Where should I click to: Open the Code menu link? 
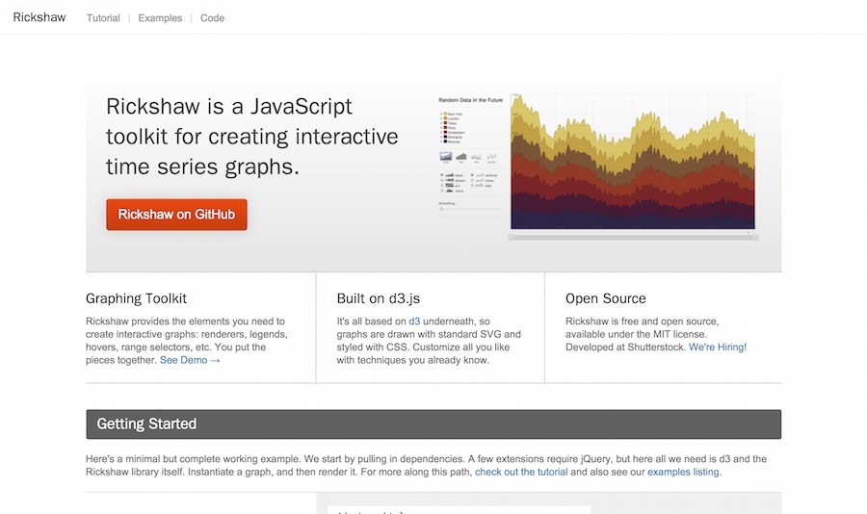(212, 17)
